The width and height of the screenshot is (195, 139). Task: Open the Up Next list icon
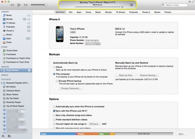click(131, 5)
